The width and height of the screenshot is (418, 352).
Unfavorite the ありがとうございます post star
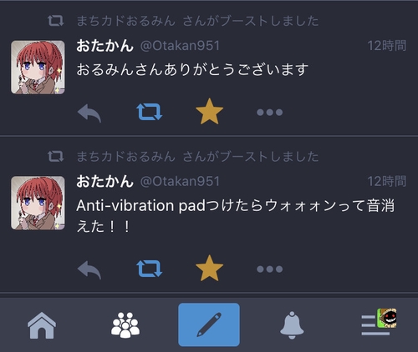209,111
